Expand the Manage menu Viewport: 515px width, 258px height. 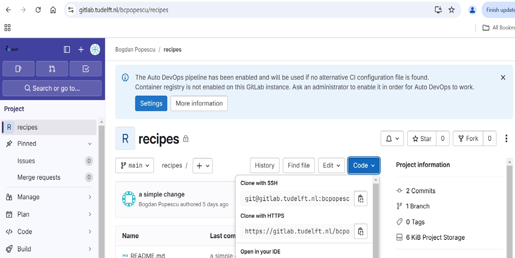[x=49, y=197]
